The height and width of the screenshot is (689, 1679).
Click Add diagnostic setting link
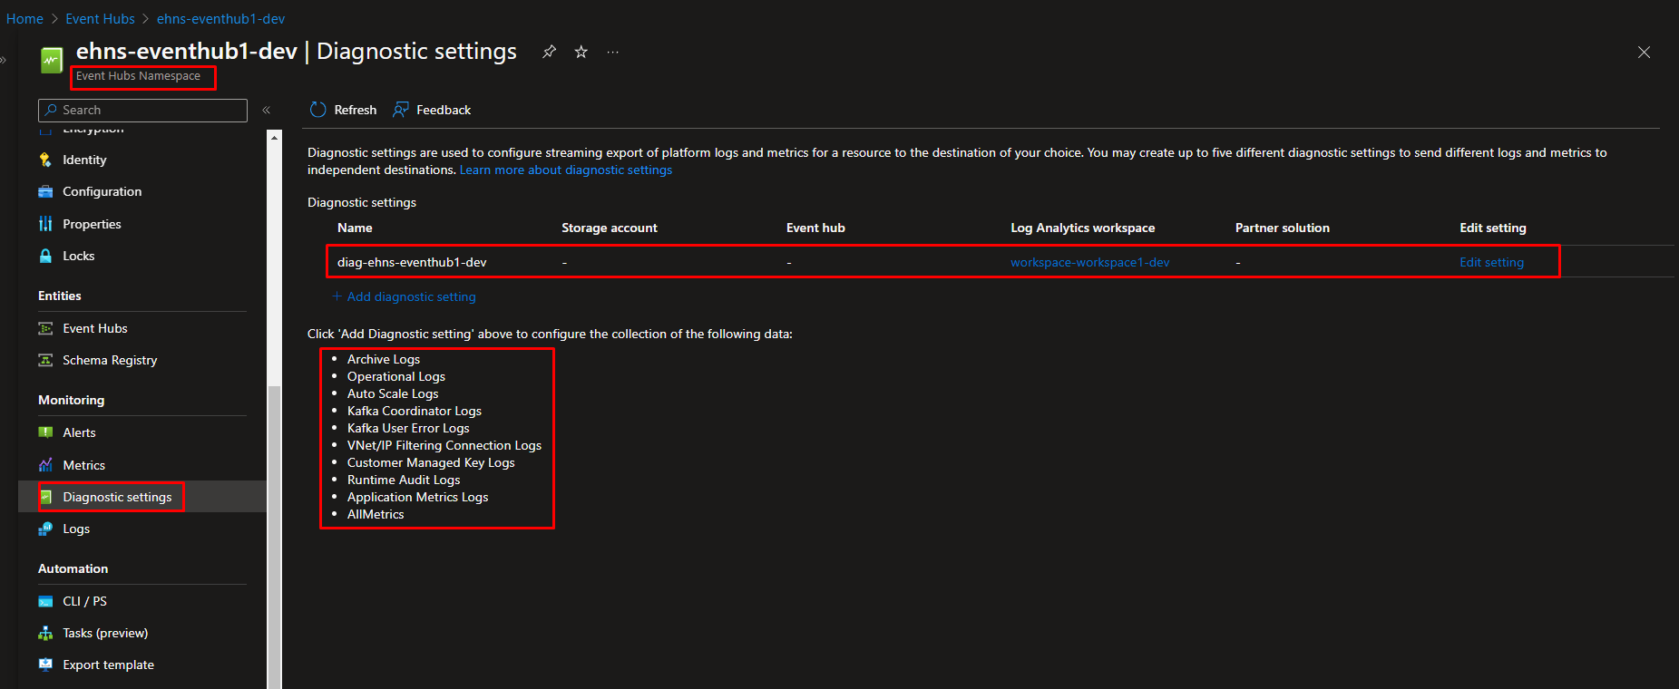coord(411,296)
